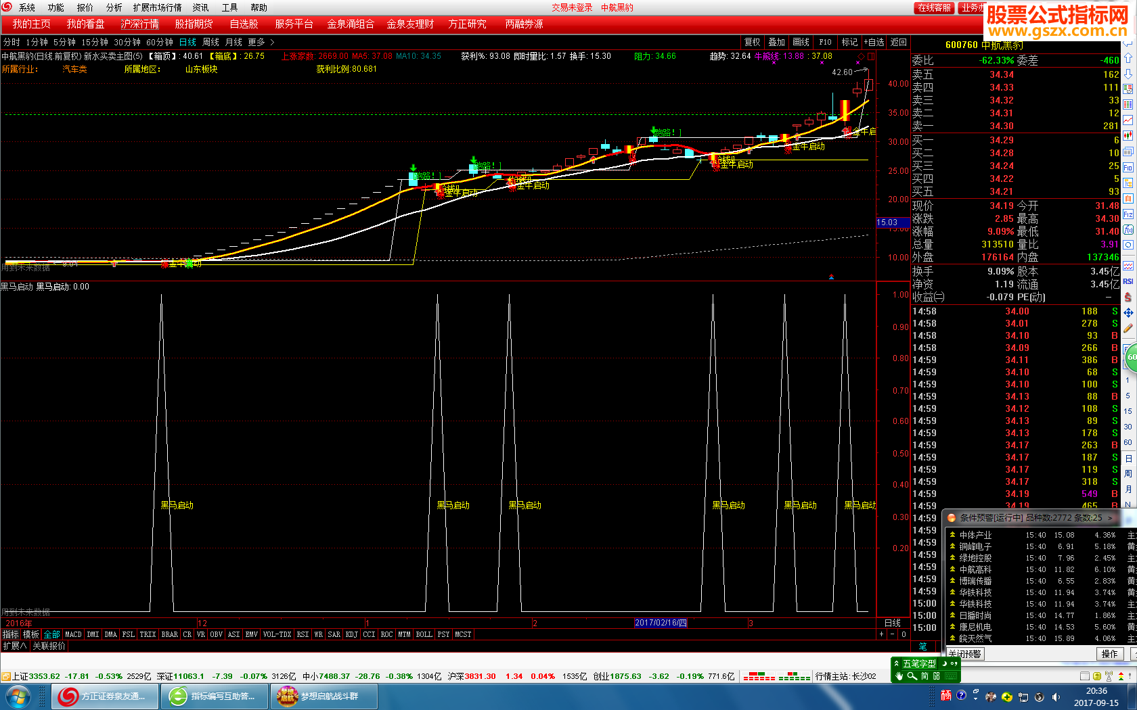Click the magnifier icon on Wubi input bar

tap(912, 676)
